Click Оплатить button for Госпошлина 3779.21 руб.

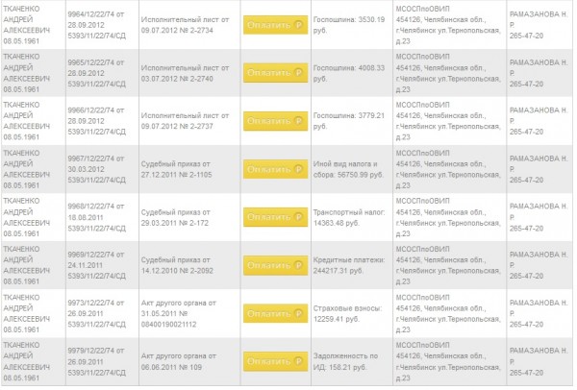pos(275,121)
